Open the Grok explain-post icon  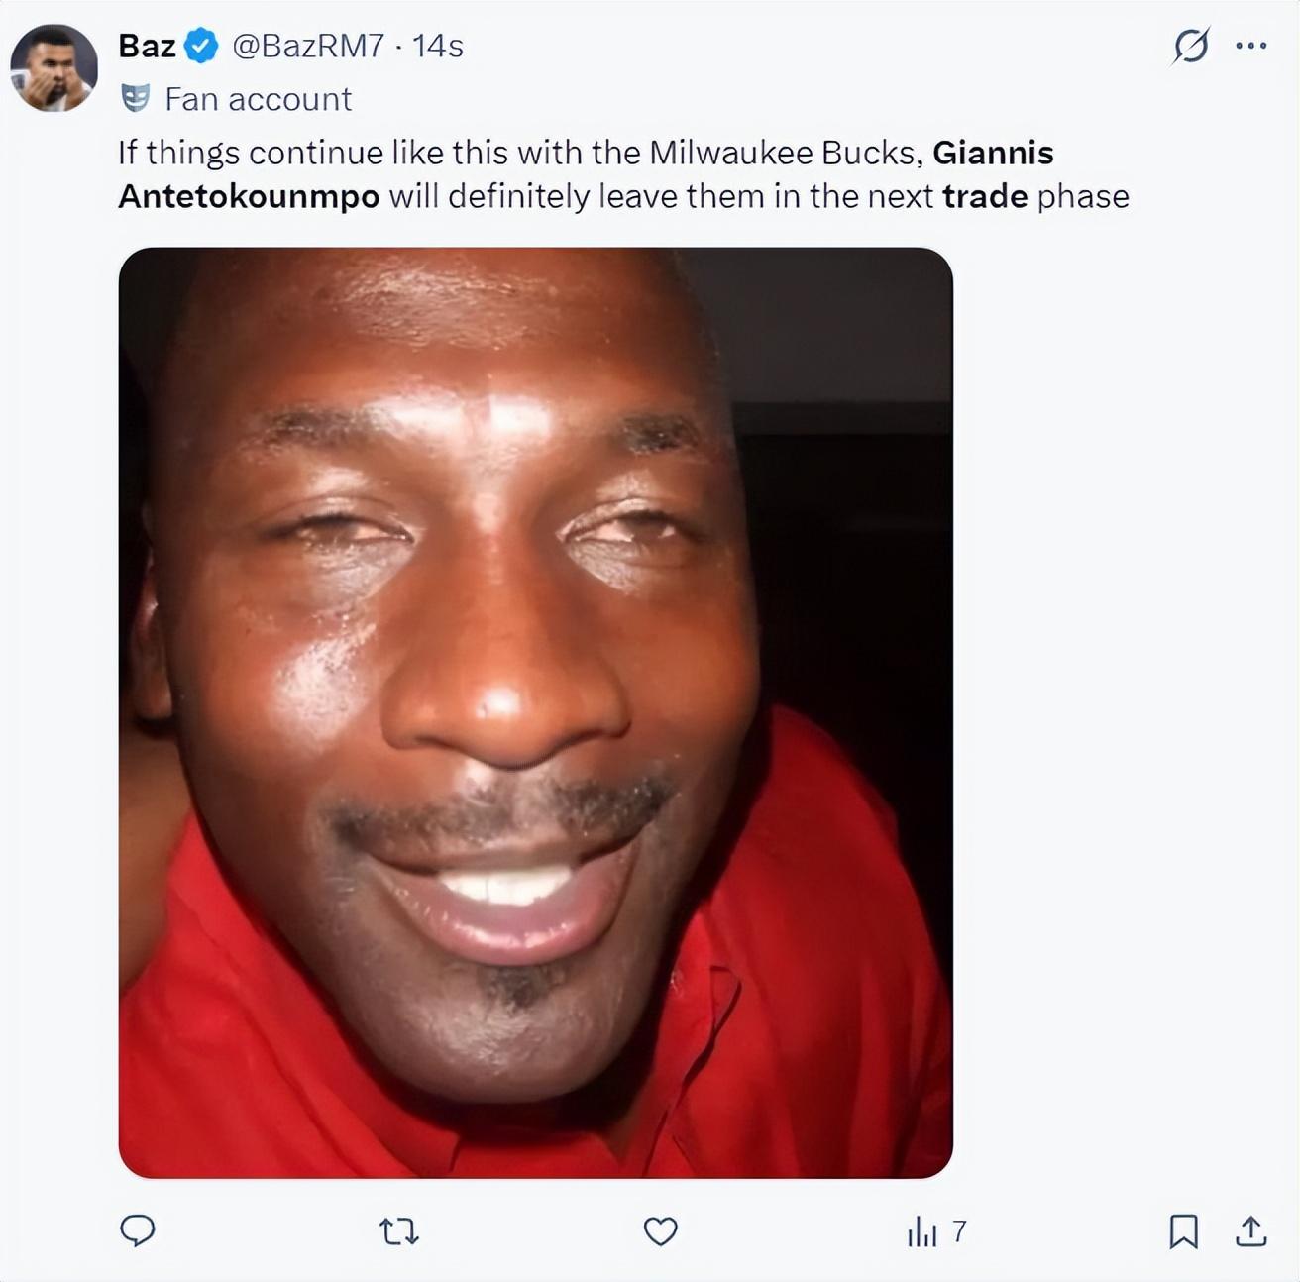pyautogui.click(x=1191, y=46)
